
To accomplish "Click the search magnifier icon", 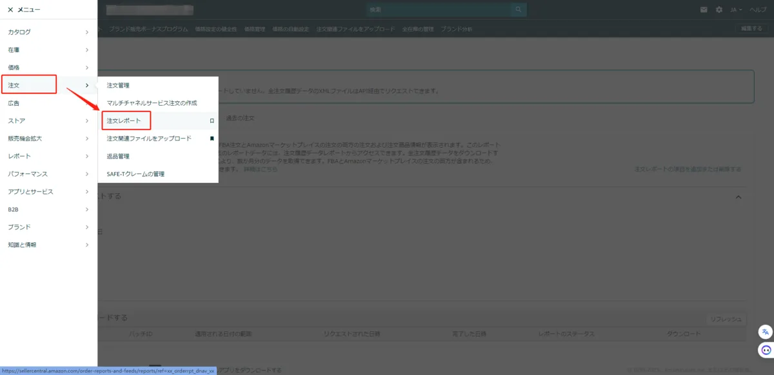I will (518, 10).
